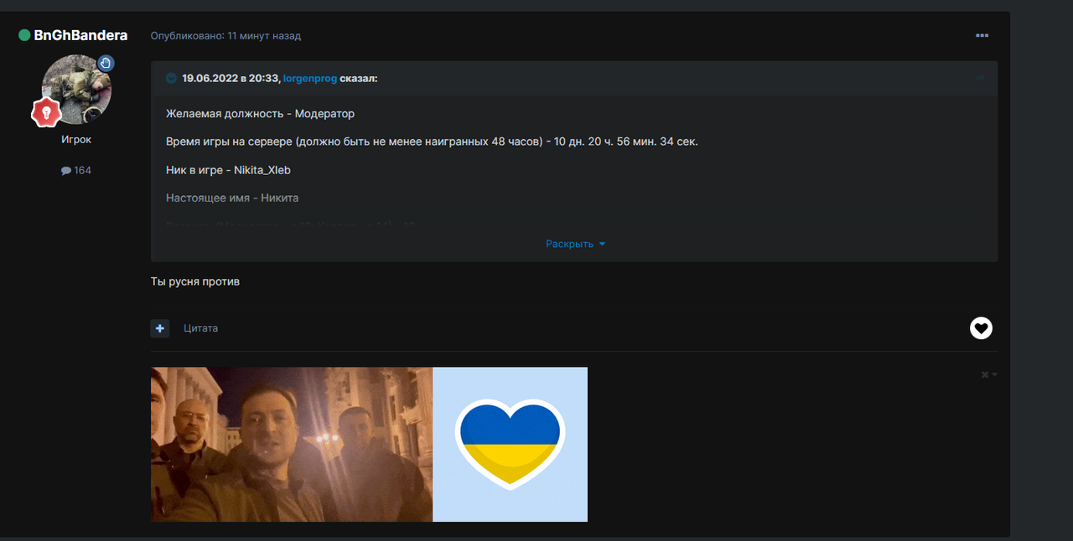Click the line Ник в игре - Nikita_Xleb
This screenshot has height=541, width=1073.
click(228, 170)
